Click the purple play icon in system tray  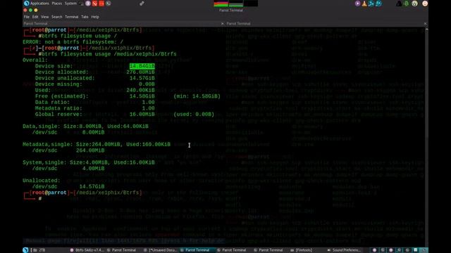coord(357,4)
